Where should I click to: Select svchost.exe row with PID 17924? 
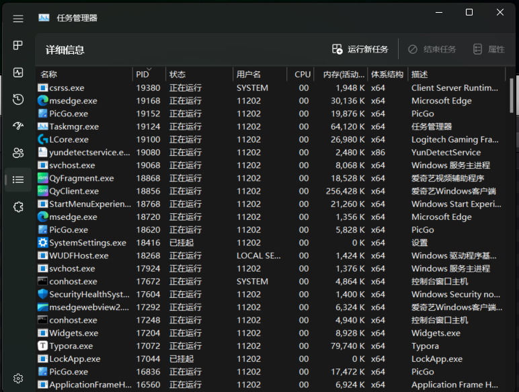(271, 268)
